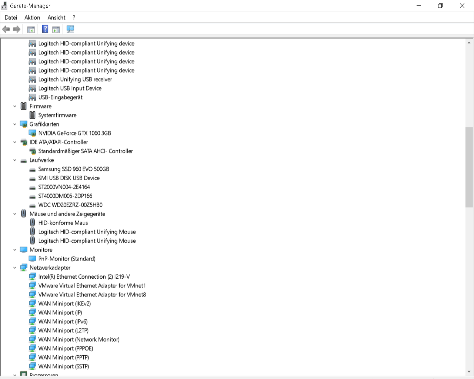This screenshot has height=379, width=474.
Task: Select drive ST4000DM005-2DP166
Action: pyautogui.click(x=65, y=196)
